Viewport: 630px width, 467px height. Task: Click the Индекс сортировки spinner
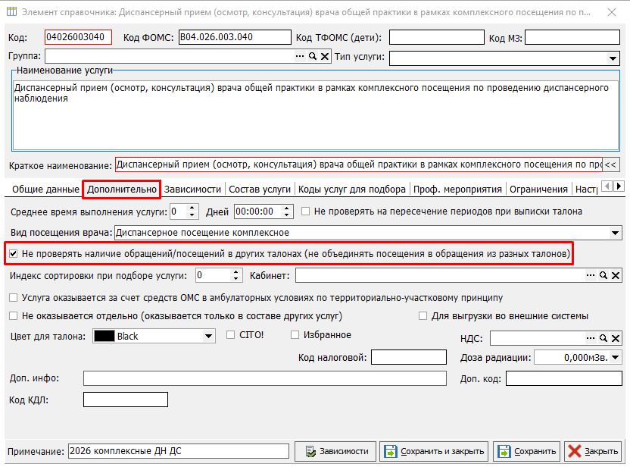click(235, 275)
